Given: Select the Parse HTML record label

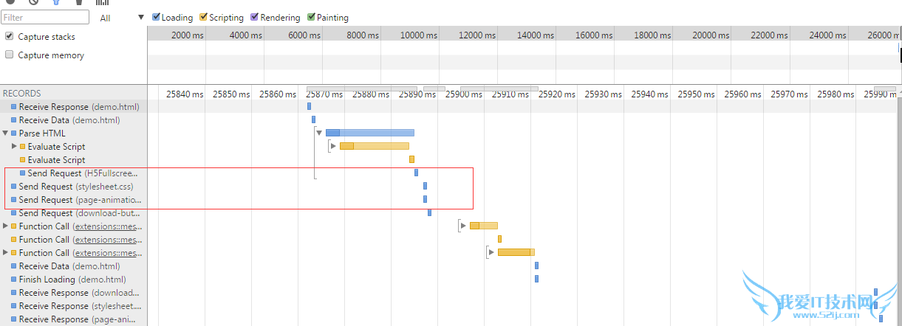Looking at the screenshot, I should (42, 133).
